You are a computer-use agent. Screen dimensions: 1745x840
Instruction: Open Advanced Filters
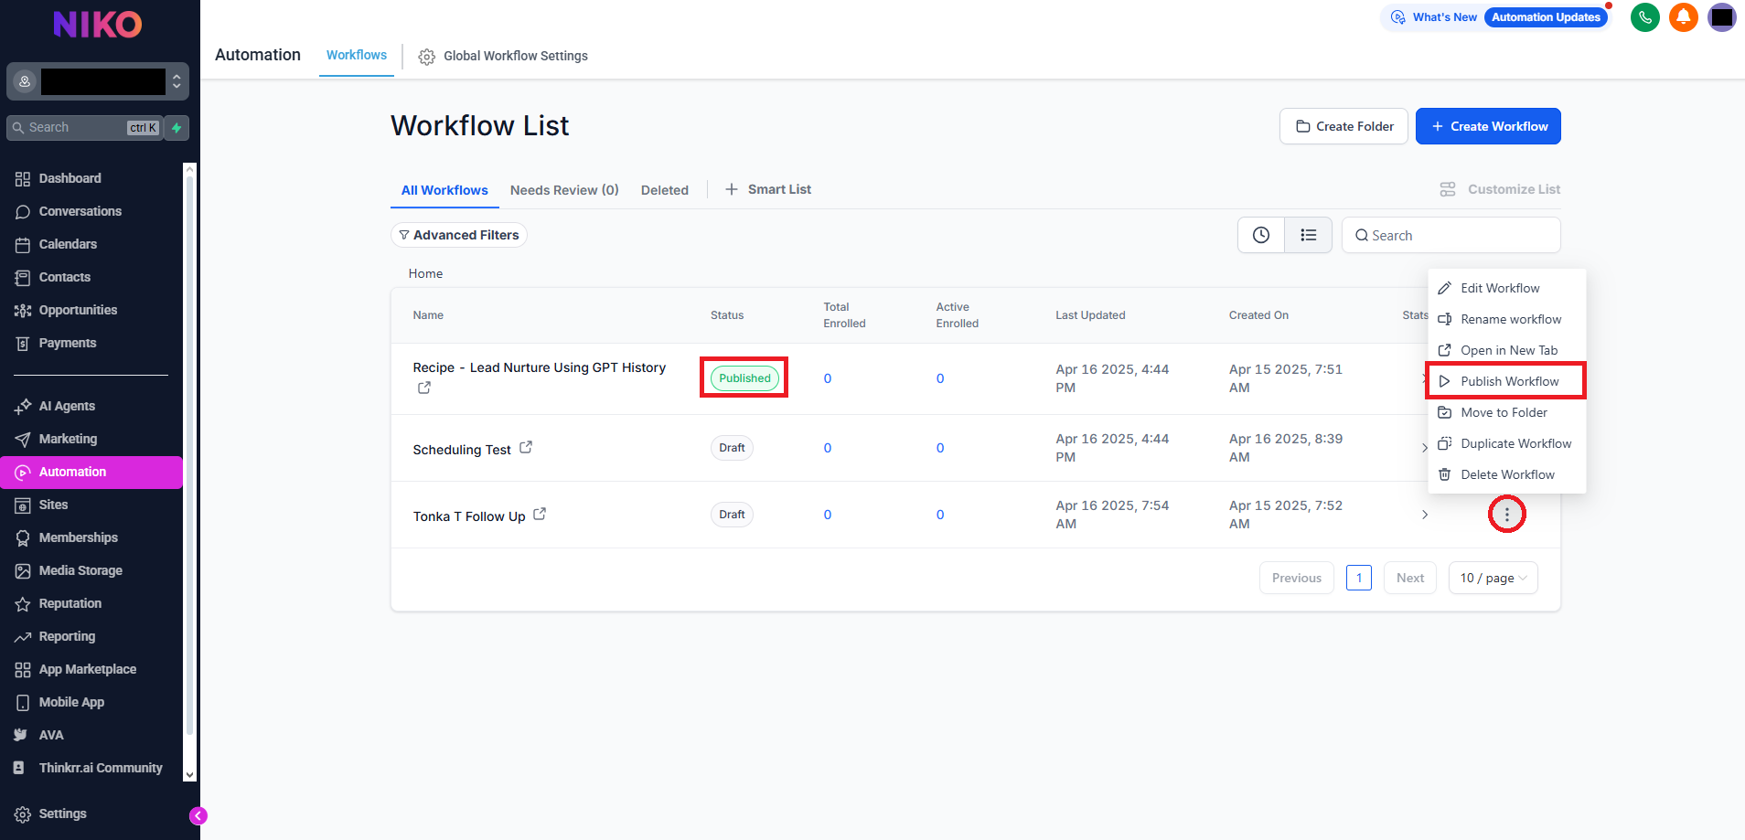[x=459, y=235]
